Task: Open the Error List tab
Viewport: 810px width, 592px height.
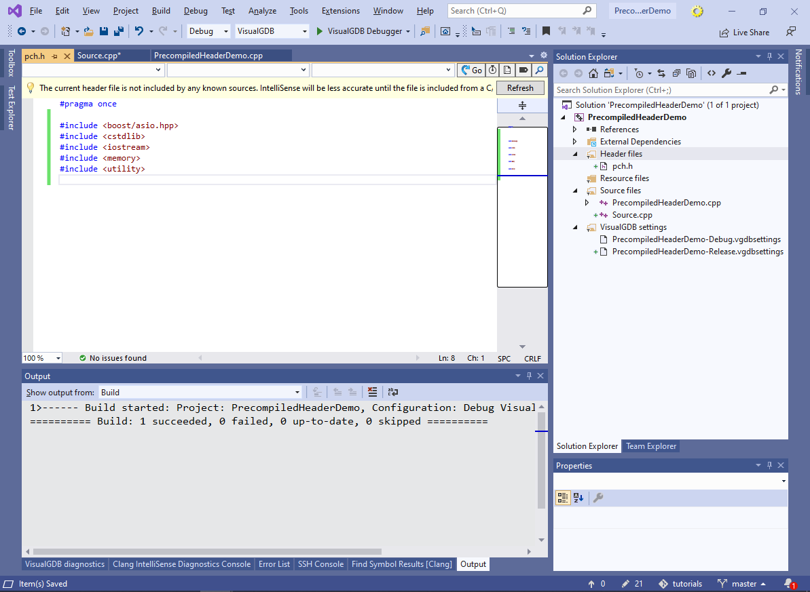Action: pos(274,564)
